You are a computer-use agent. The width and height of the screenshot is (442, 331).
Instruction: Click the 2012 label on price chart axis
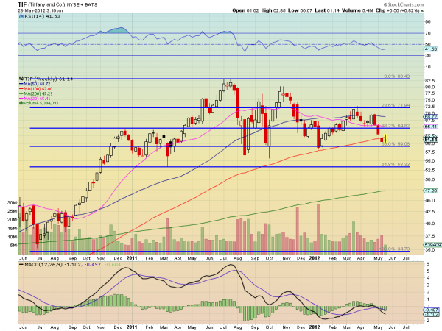pos(315,258)
